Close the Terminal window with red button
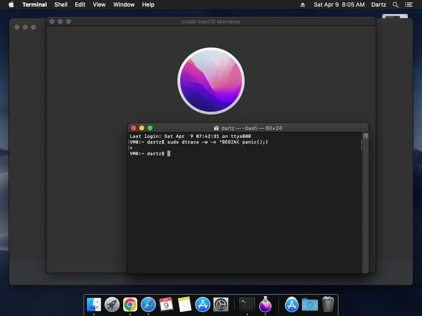 coord(134,128)
